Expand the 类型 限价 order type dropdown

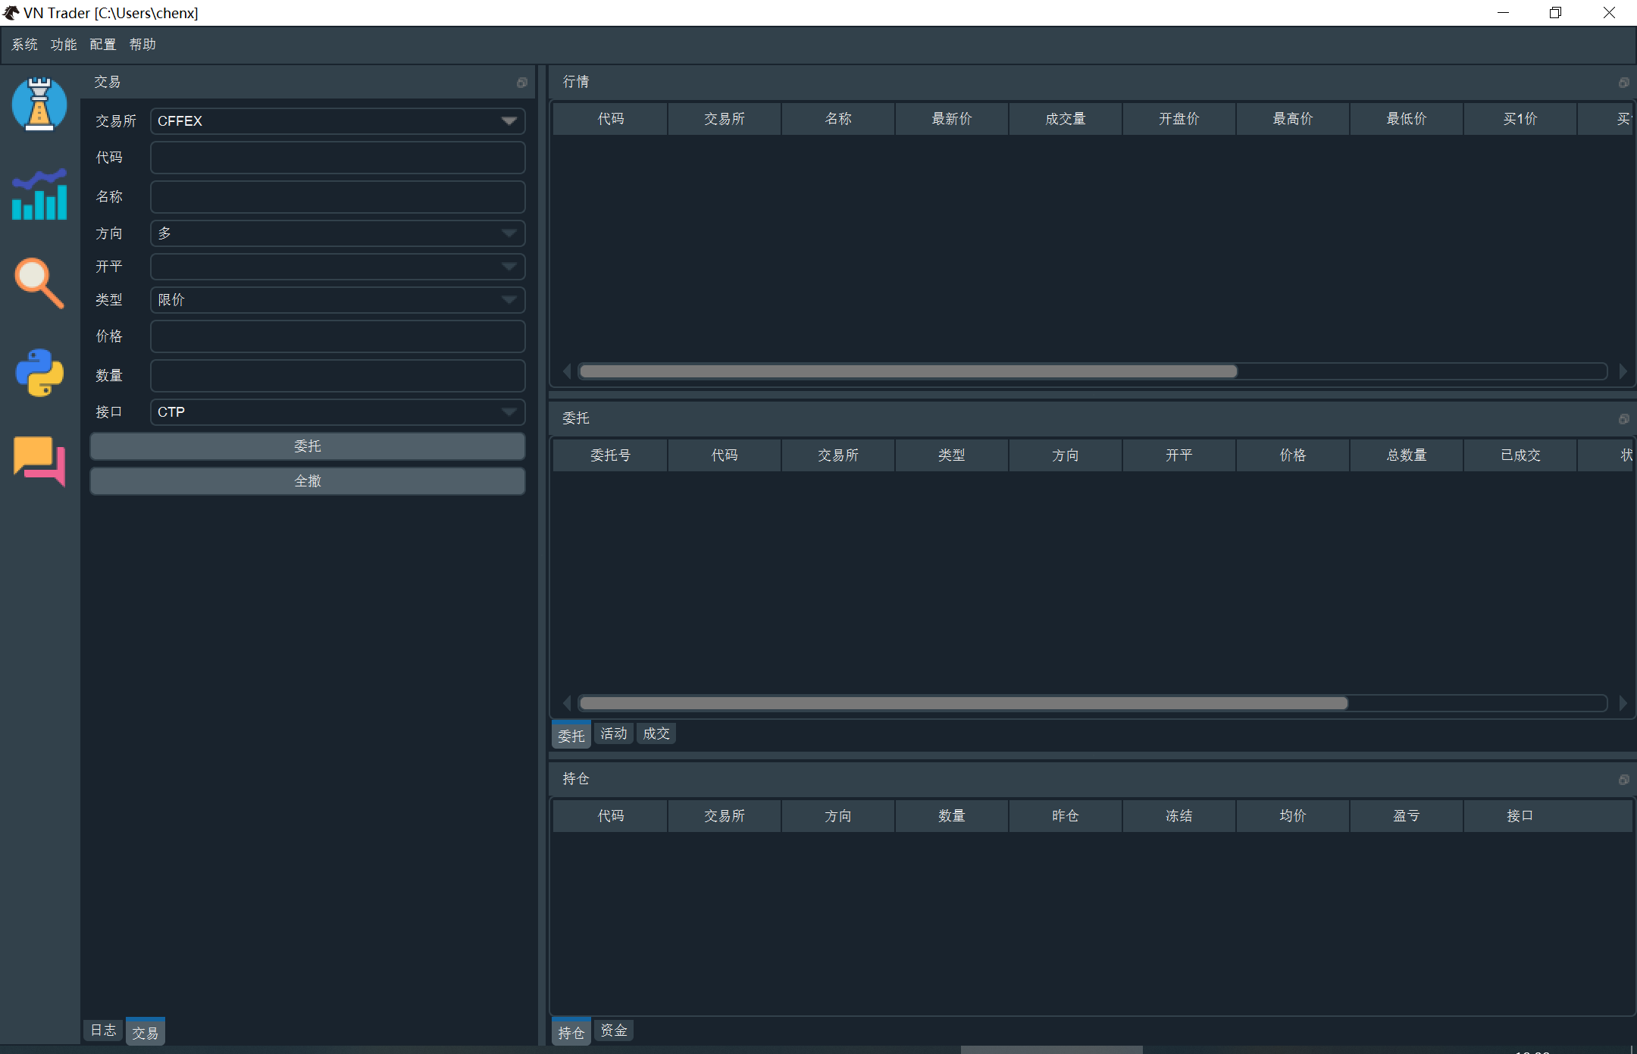pyautogui.click(x=337, y=300)
